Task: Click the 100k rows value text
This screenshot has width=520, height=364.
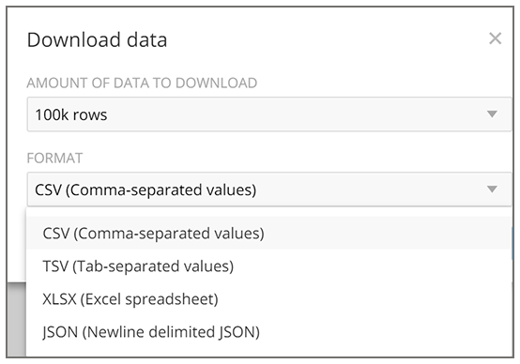Action: (71, 114)
